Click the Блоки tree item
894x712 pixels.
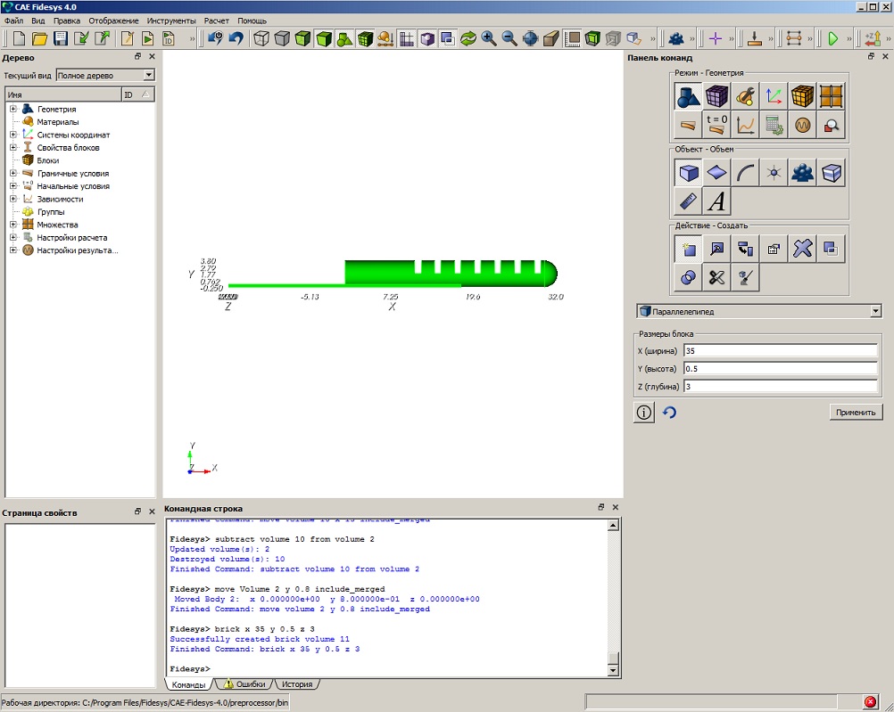point(48,160)
